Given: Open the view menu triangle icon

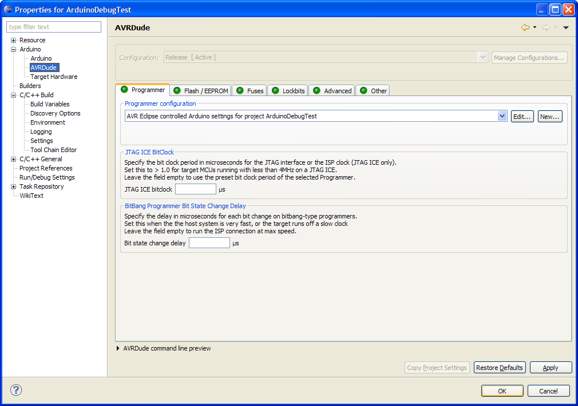Looking at the screenshot, I should 565,27.
